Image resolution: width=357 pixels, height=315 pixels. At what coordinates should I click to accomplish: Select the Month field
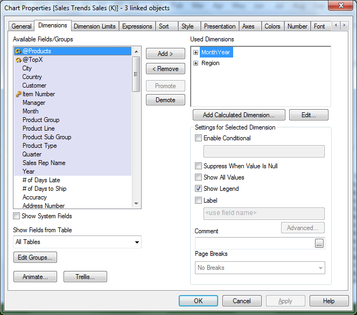[73, 111]
